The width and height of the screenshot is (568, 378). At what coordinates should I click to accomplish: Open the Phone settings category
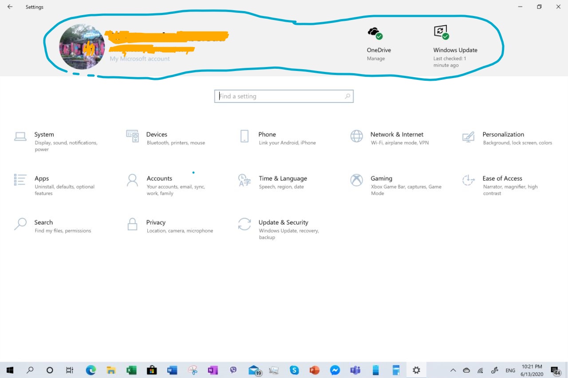(x=278, y=138)
